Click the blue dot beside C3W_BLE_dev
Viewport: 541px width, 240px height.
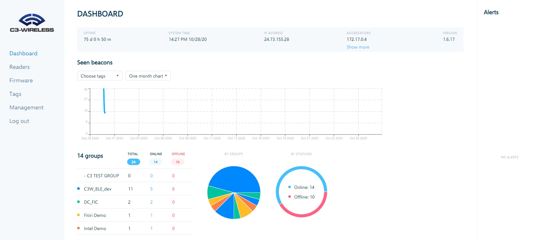point(78,189)
